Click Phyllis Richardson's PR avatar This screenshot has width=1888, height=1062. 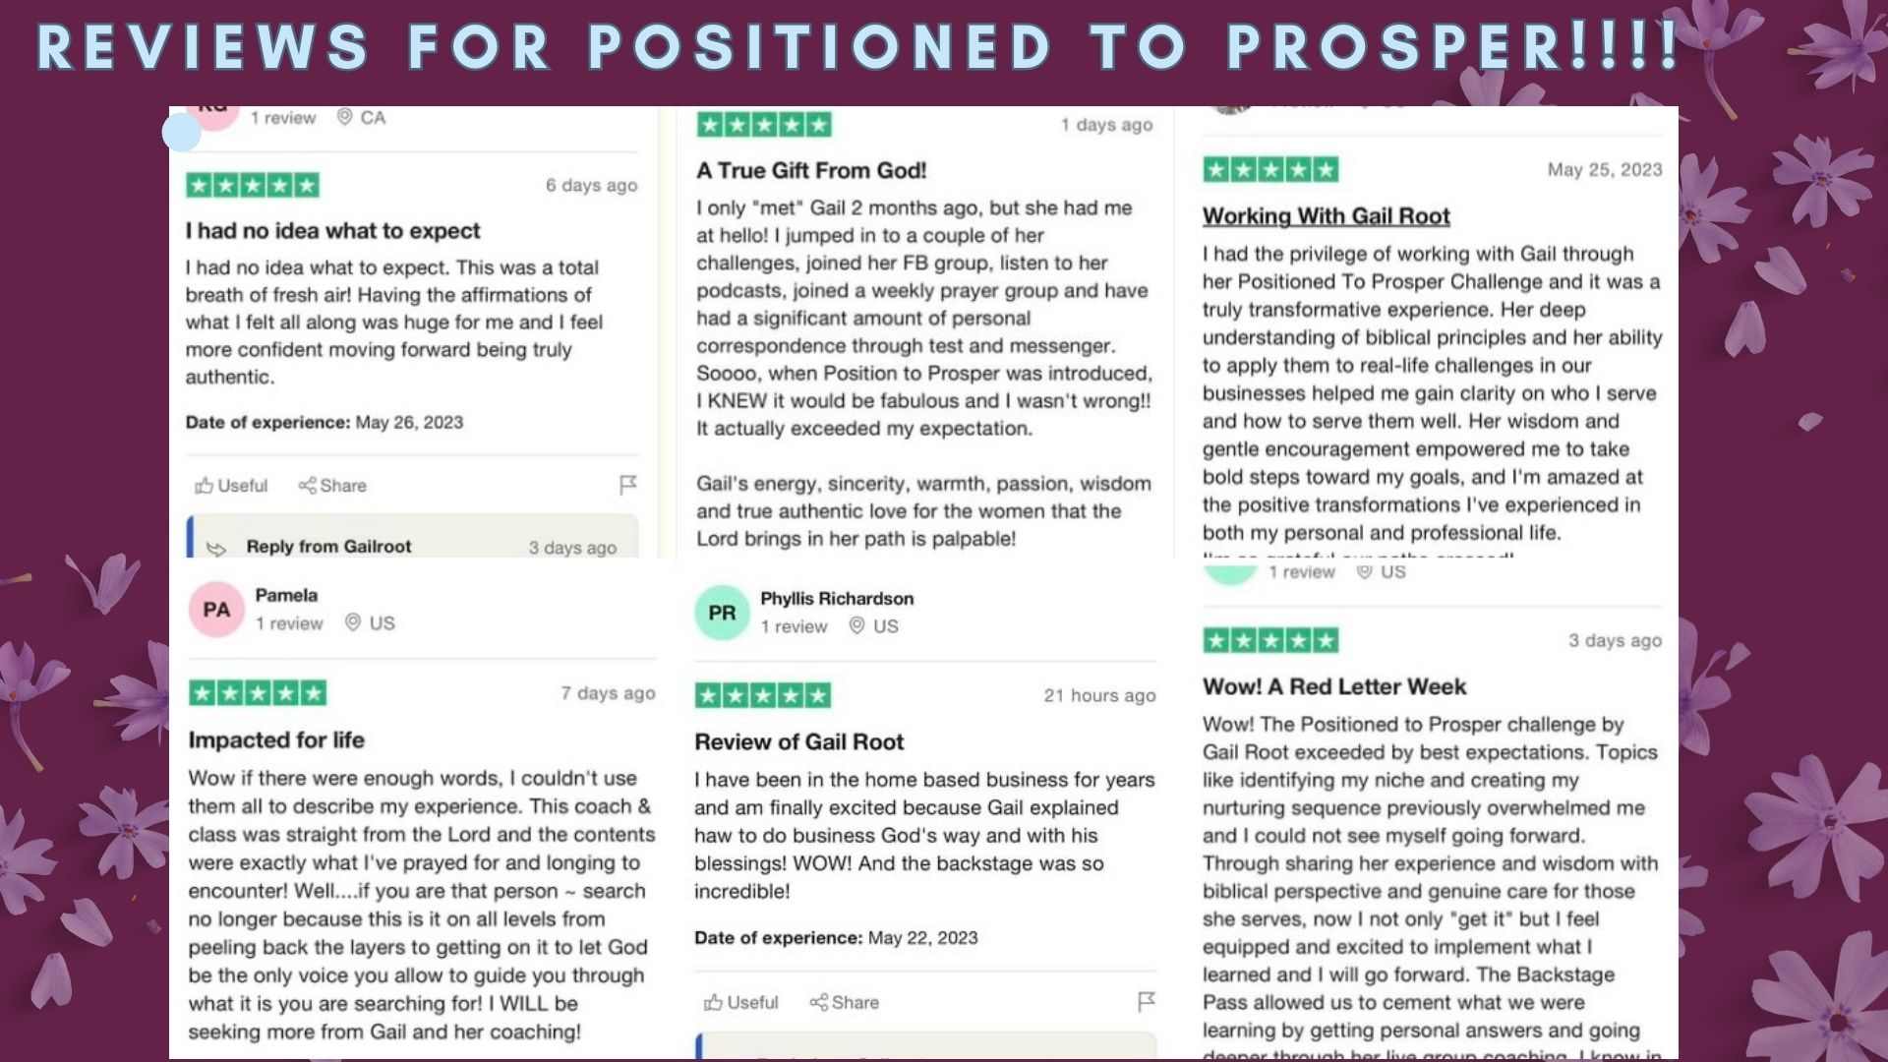722,613
